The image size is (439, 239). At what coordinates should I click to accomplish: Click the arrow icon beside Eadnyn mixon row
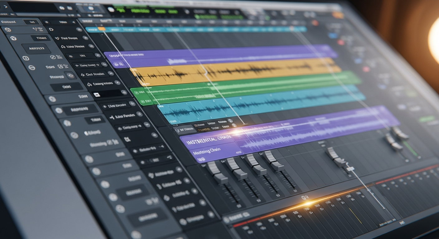(x=89, y=84)
